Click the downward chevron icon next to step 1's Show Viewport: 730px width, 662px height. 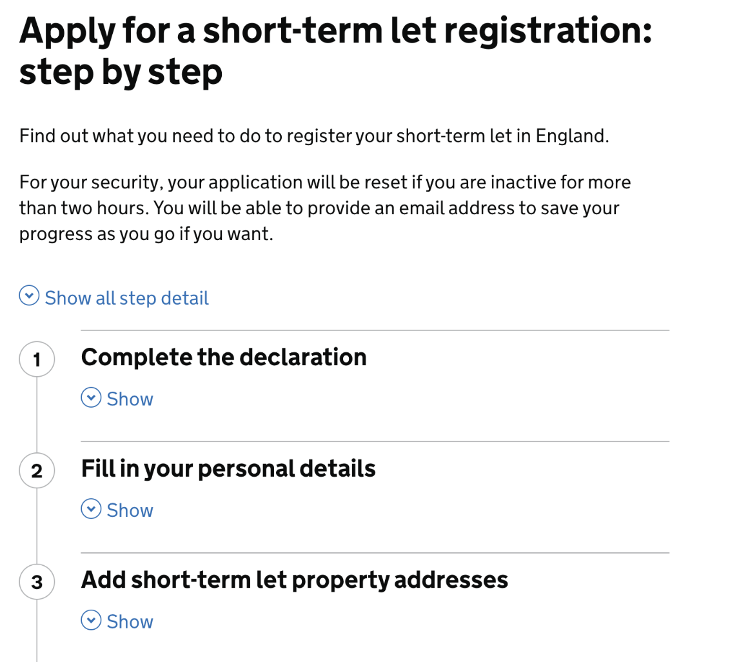tap(92, 397)
